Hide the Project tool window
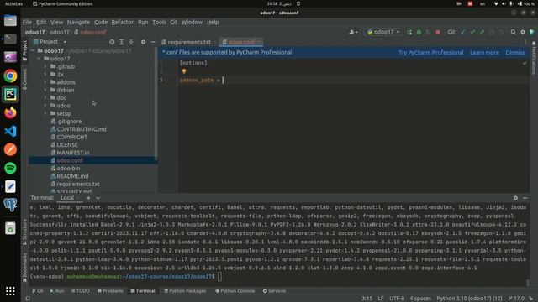Screen dimensions: 538x302 point(153,42)
